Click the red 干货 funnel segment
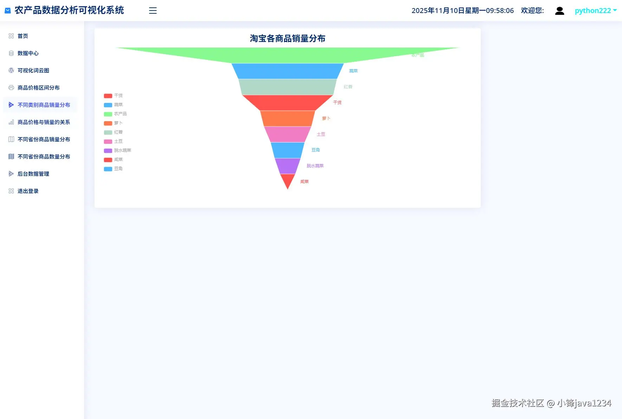The width and height of the screenshot is (622, 419). 287,103
